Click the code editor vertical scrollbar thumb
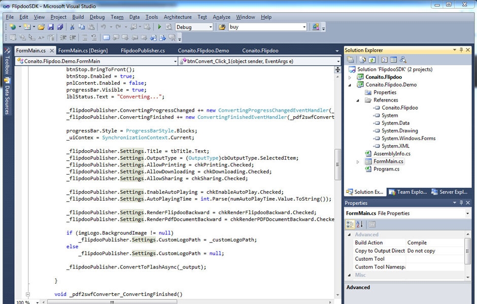Viewport: 477px width, 304px height. 337,164
